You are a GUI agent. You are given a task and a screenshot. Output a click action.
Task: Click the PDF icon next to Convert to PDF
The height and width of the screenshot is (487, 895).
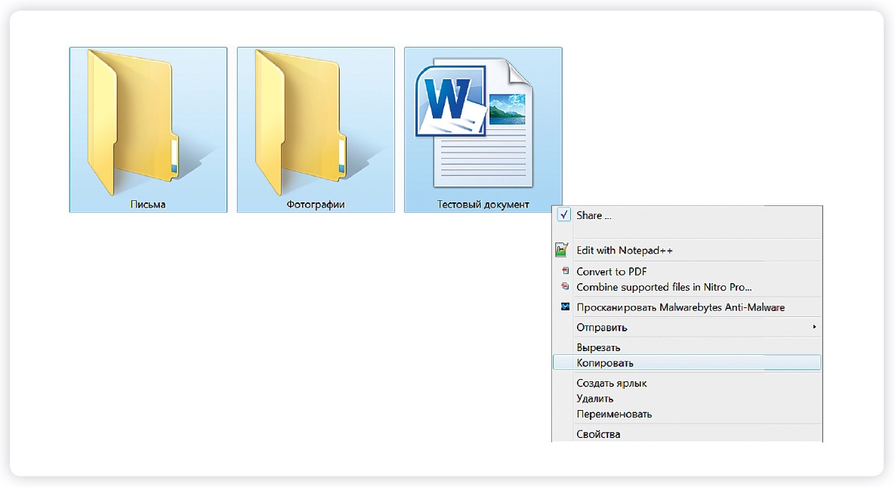point(563,271)
